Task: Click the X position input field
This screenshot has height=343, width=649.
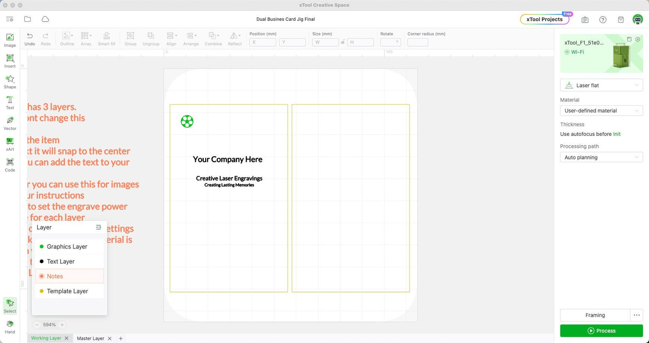Action: tap(263, 42)
